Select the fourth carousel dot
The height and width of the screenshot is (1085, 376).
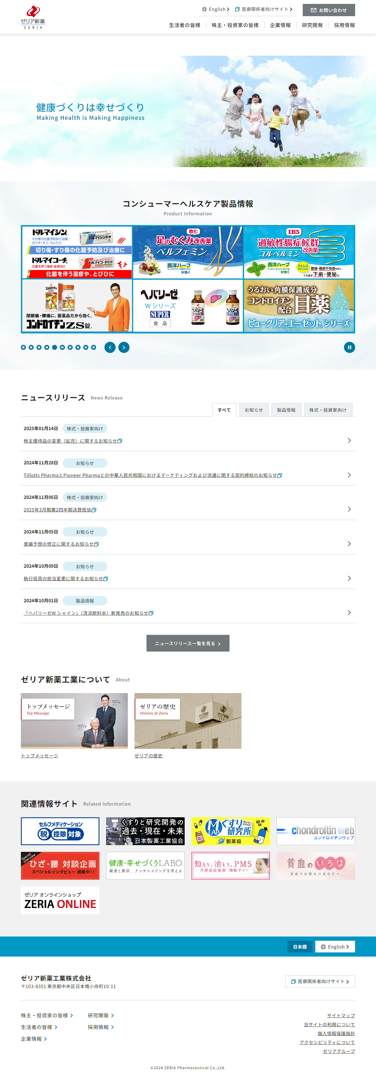coord(47,347)
